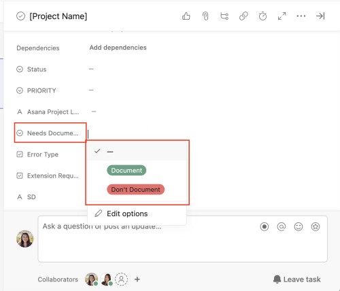Click the Asana Project L... text field icon
This screenshot has height=291, width=340.
tap(20, 112)
